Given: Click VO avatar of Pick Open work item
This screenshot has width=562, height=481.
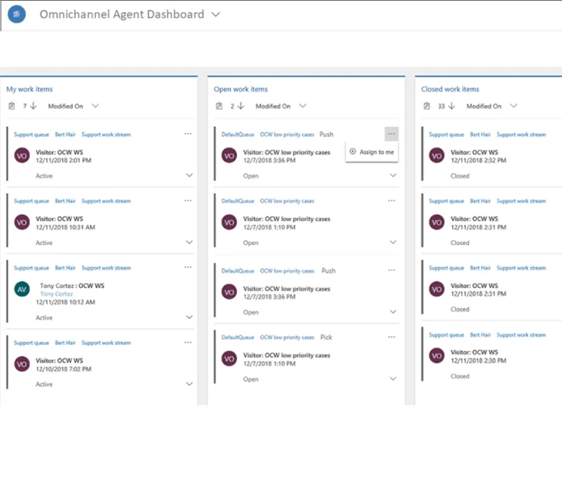Looking at the screenshot, I should (229, 359).
